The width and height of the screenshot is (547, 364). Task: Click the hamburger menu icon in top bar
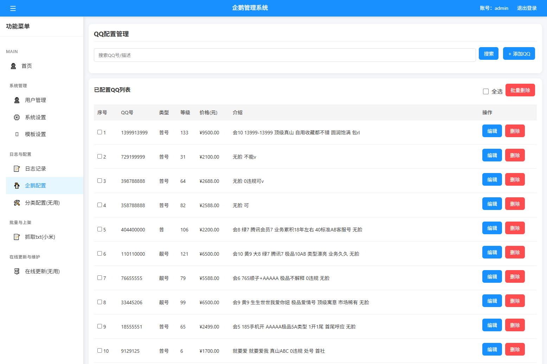click(x=13, y=8)
